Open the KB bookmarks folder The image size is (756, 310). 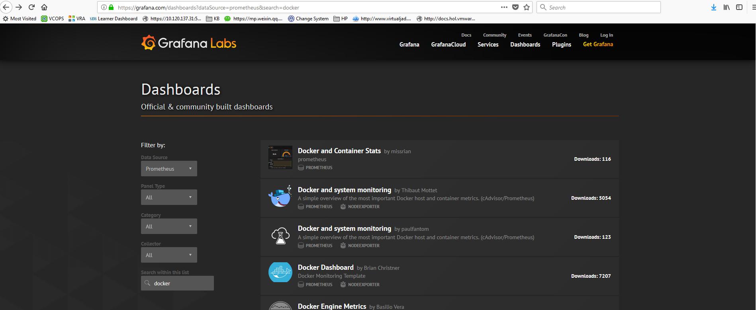(x=213, y=18)
